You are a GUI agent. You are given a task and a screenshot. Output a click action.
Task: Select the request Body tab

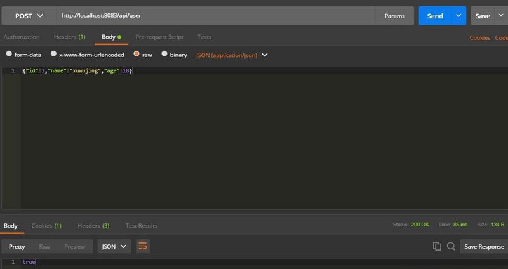tap(112, 37)
